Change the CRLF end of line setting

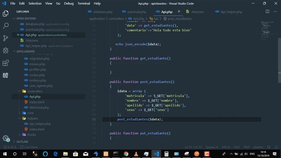[237, 147]
